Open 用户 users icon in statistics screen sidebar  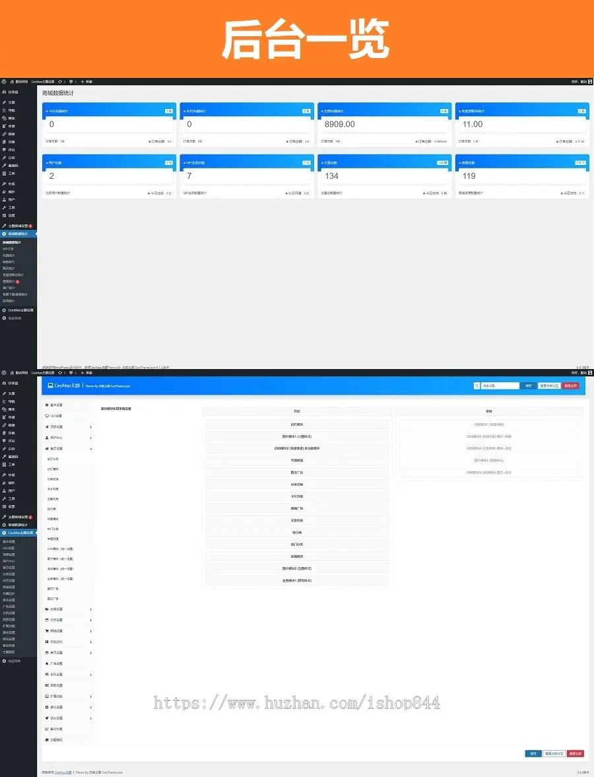5,200
